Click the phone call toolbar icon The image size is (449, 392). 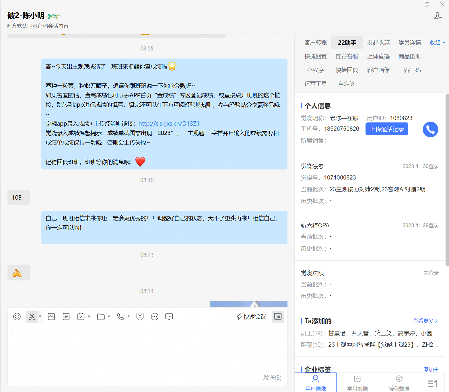(120, 317)
